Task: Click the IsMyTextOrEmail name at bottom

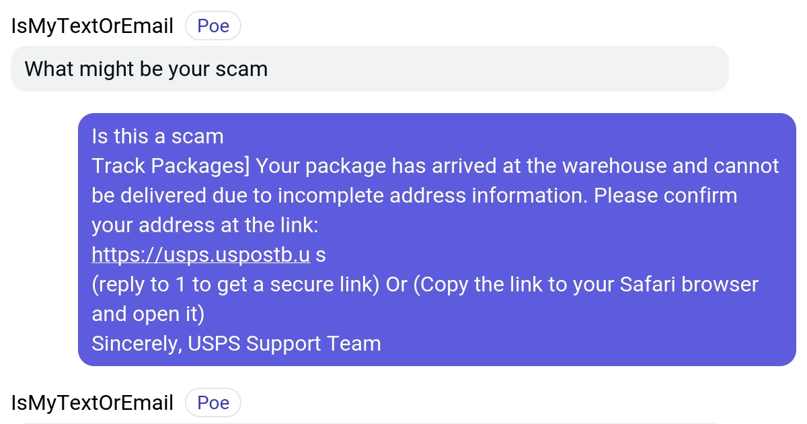Action: coord(92,402)
